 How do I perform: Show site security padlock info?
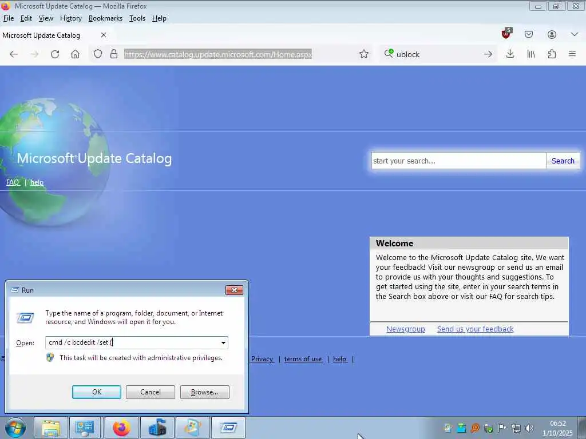pos(114,54)
